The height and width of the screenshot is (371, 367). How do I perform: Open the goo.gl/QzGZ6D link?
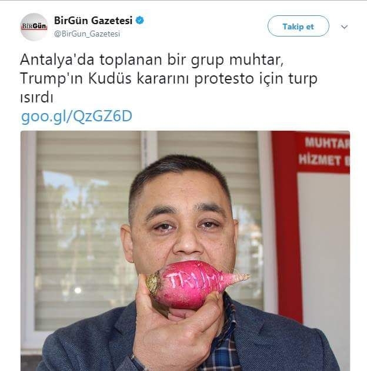pyautogui.click(x=76, y=117)
